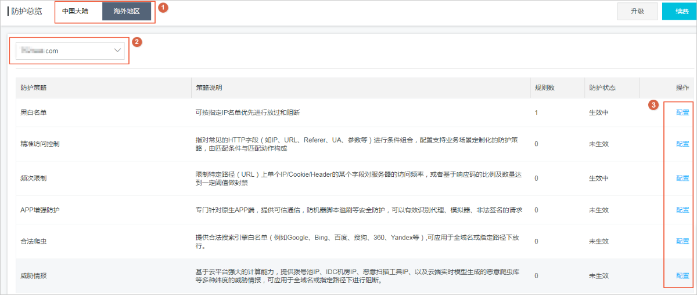Click 生效中 status of 黑白名单
This screenshot has height=295, width=697.
click(598, 112)
